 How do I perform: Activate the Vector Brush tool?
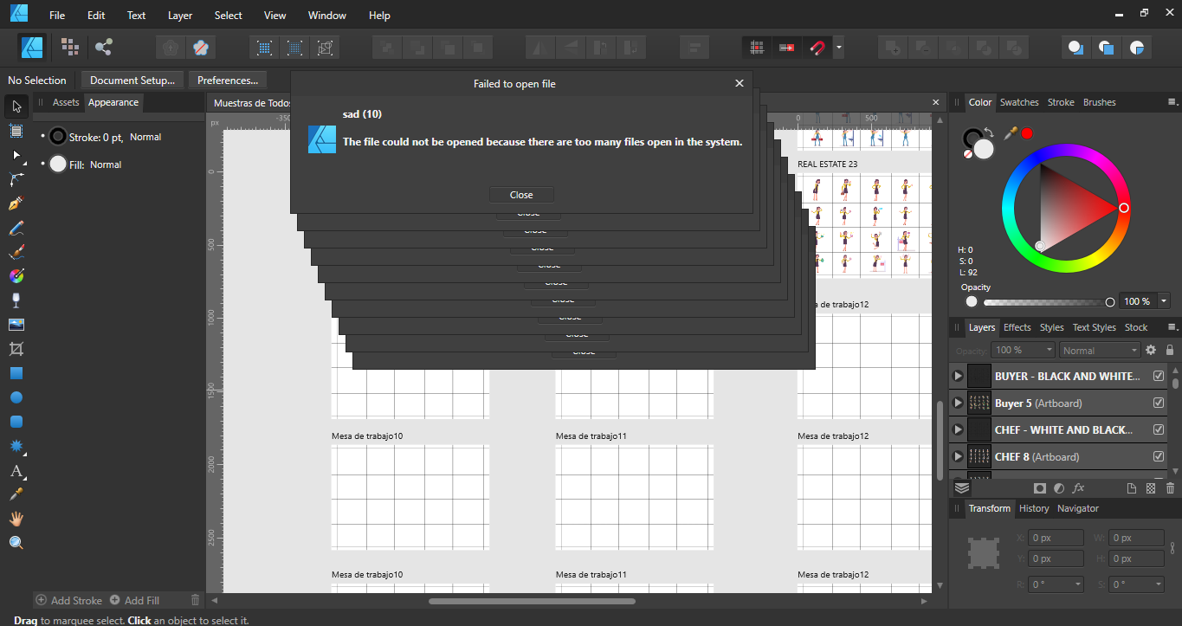coord(16,252)
